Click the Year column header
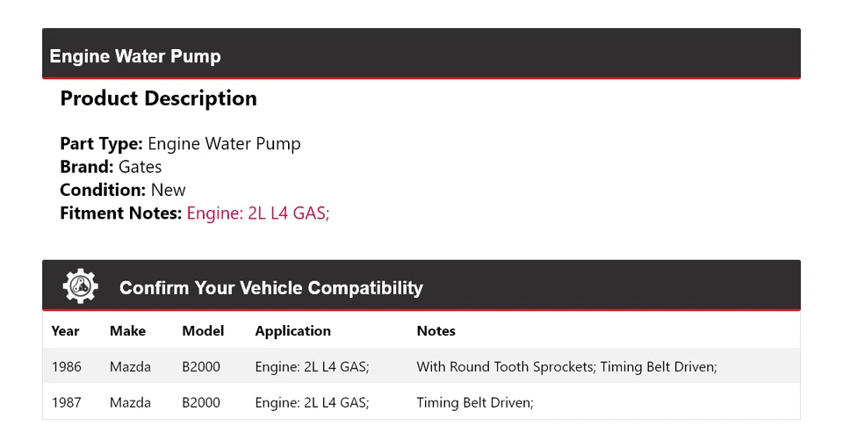Screen dimensions: 843x448 tap(65, 331)
